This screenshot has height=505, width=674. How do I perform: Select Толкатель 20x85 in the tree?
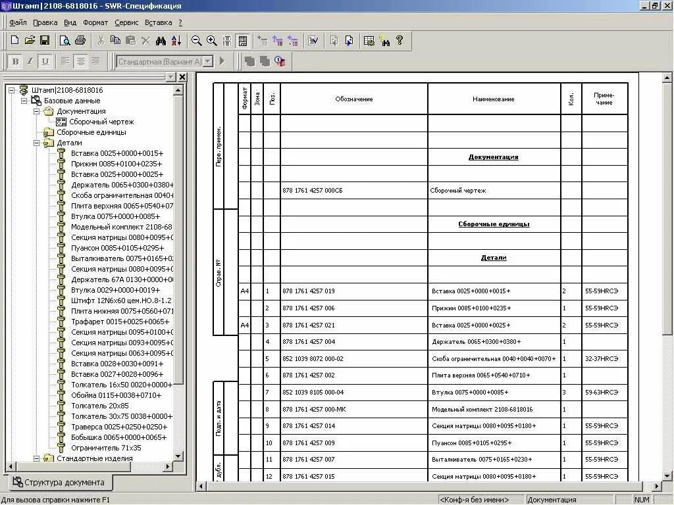click(x=100, y=406)
